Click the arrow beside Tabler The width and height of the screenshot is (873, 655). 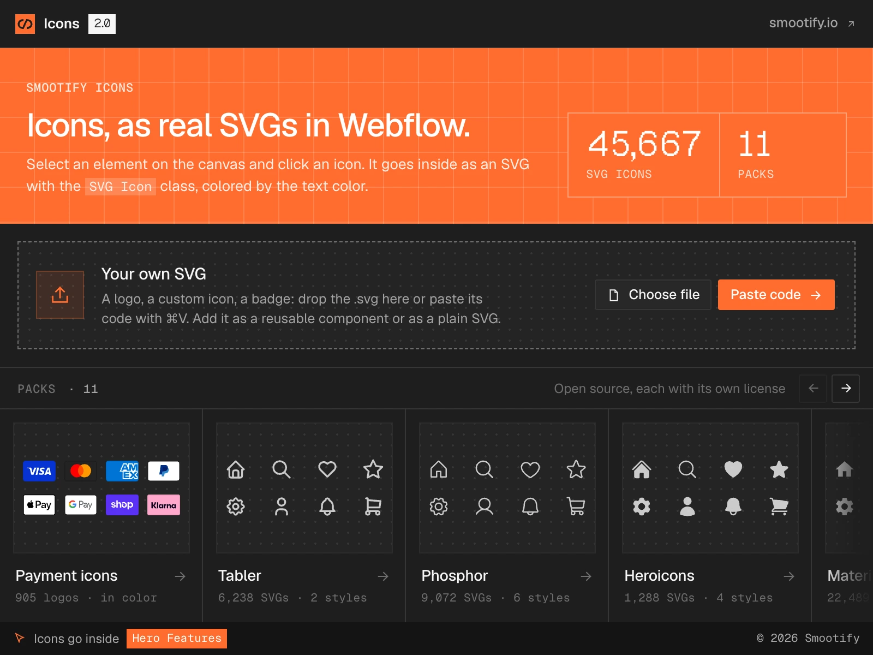pos(383,576)
